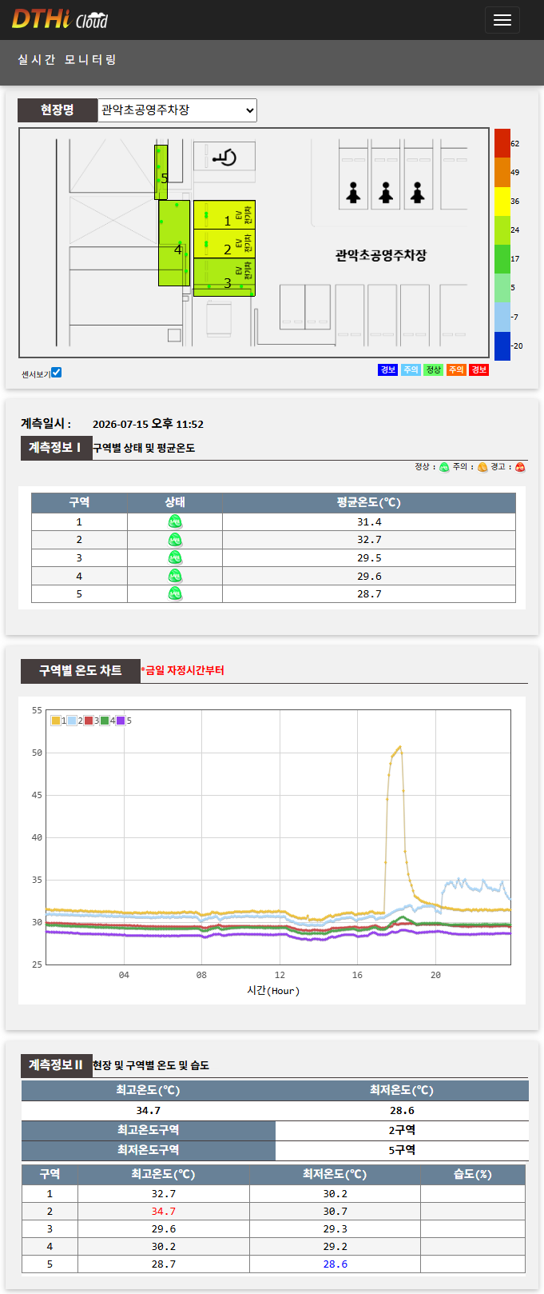Click the average temperature value 31.4
544x1294 pixels.
coord(369,522)
